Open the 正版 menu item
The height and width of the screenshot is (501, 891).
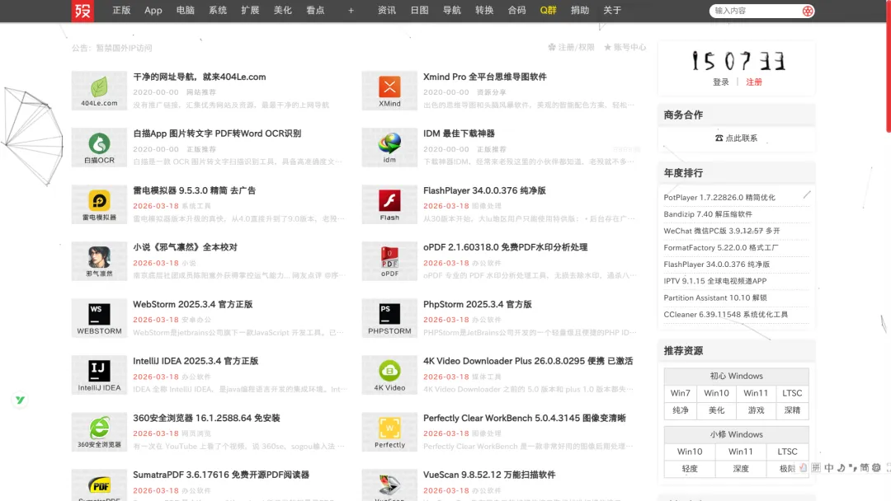pyautogui.click(x=121, y=10)
